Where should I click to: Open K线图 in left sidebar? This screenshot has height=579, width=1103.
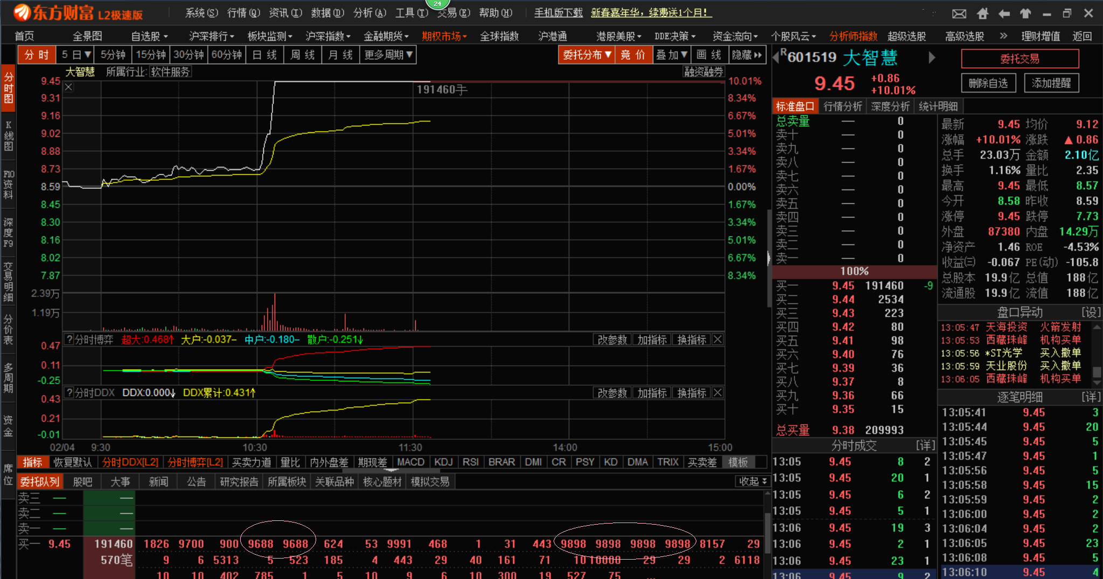(8, 136)
